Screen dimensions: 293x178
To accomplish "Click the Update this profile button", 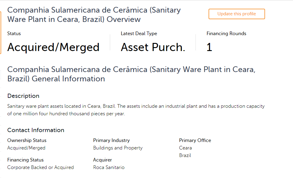I will [x=237, y=14].
